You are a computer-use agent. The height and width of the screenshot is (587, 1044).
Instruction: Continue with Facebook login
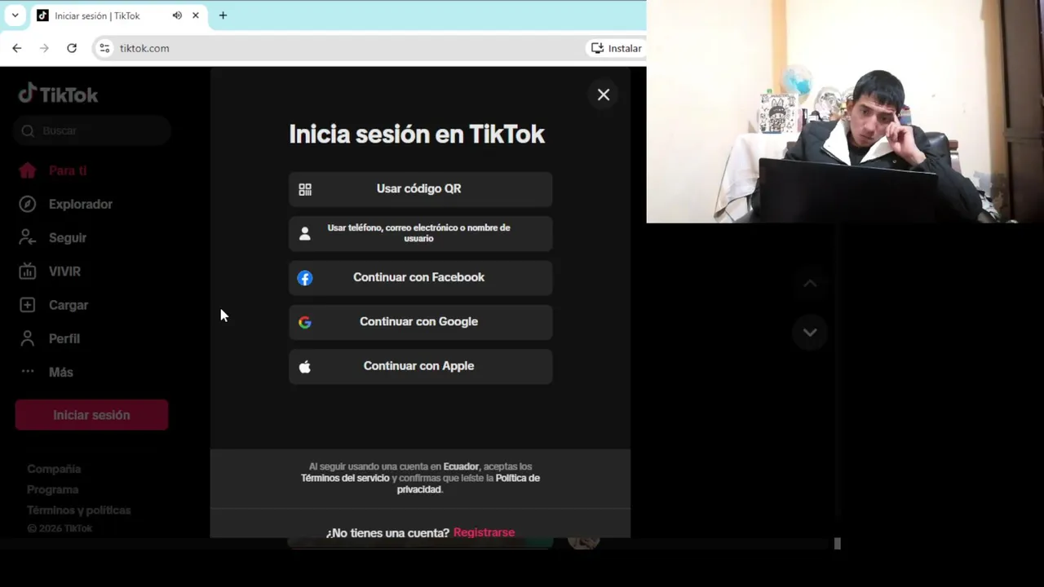420,278
